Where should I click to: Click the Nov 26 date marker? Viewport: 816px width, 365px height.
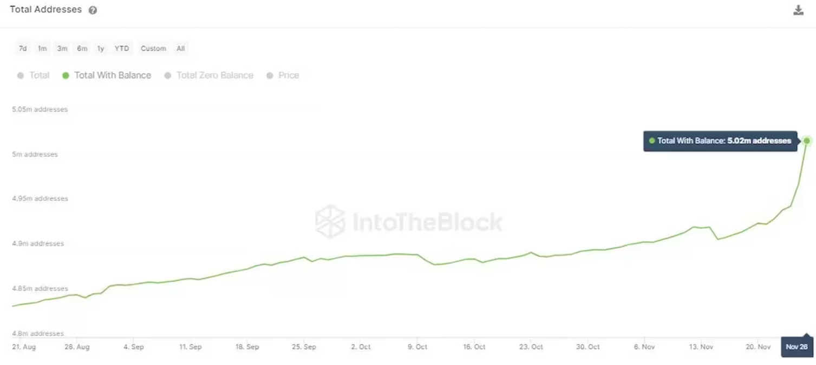[796, 347]
